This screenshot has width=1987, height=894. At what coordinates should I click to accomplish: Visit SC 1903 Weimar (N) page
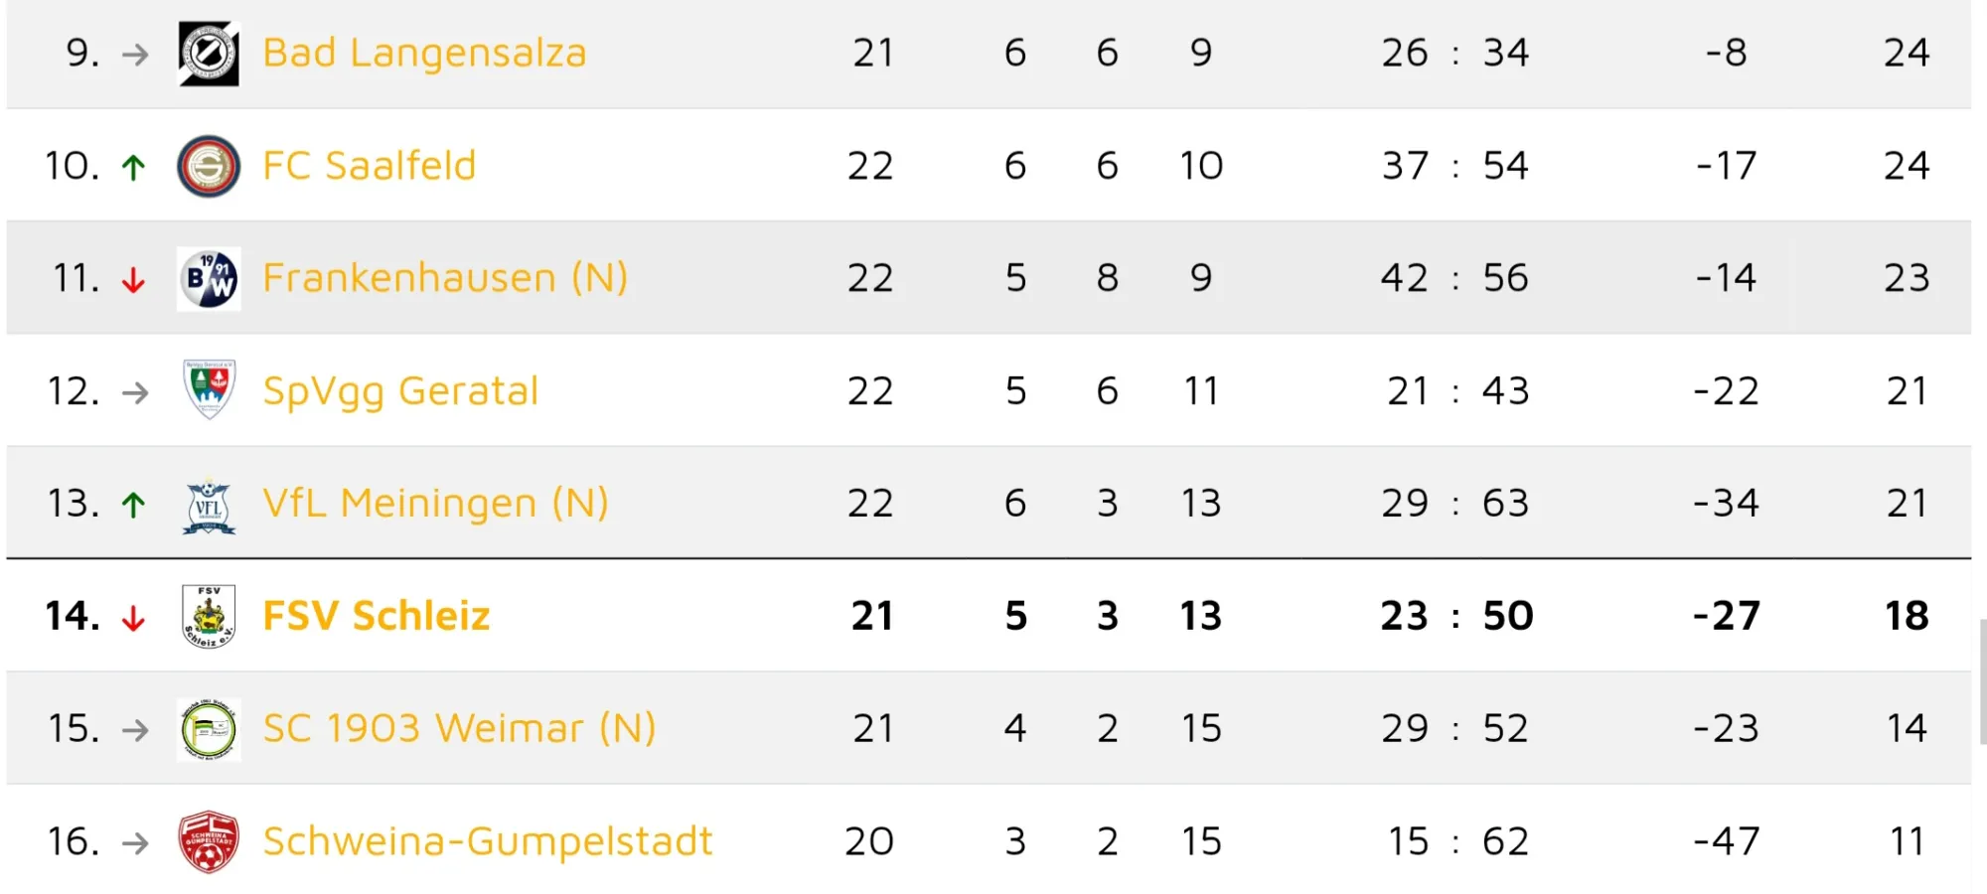point(459,729)
